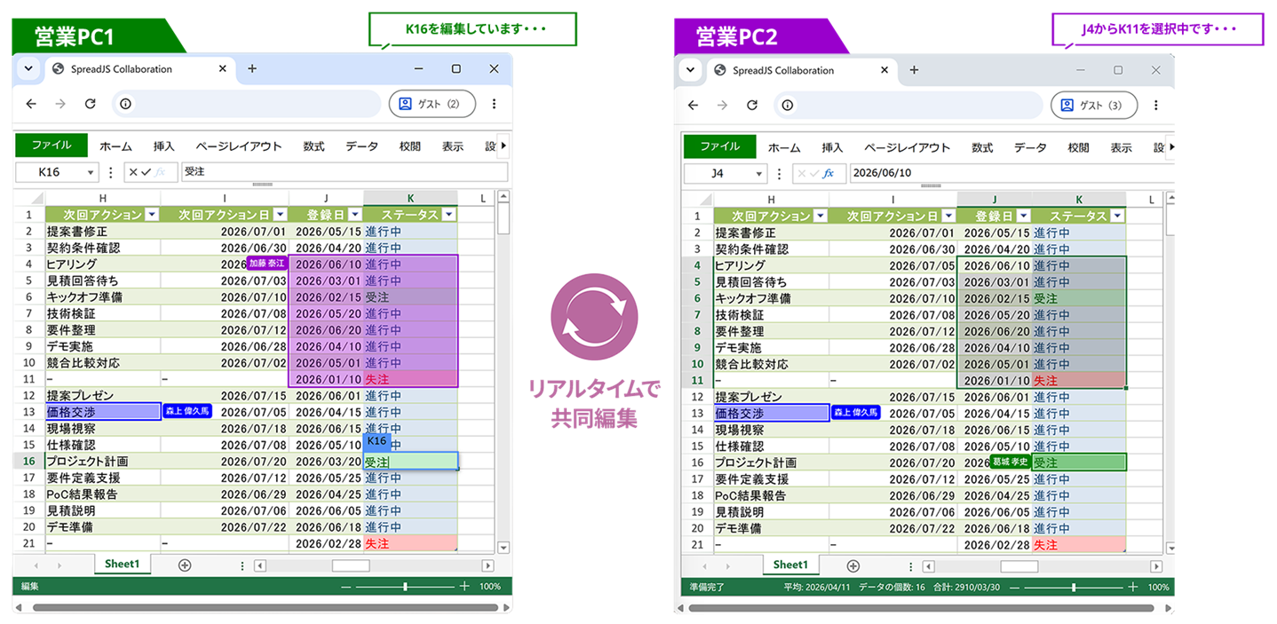
Task: Open データ tab in 営業PC1 ribbon
Action: 361,146
